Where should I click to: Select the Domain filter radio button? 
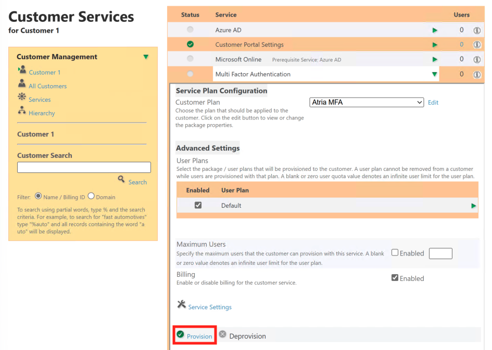tap(91, 196)
